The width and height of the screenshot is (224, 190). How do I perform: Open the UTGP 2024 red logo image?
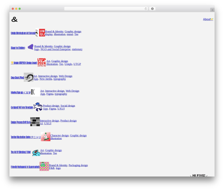(x=42, y=62)
